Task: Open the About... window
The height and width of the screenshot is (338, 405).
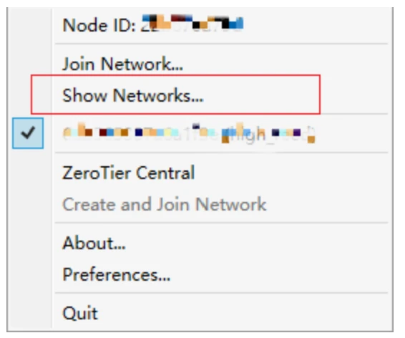Action: click(x=200, y=243)
